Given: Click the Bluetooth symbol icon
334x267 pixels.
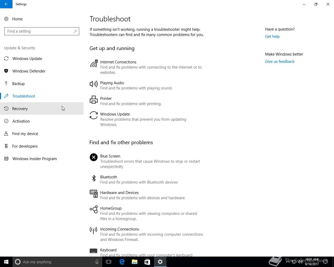Looking at the screenshot, I should click(x=94, y=178).
